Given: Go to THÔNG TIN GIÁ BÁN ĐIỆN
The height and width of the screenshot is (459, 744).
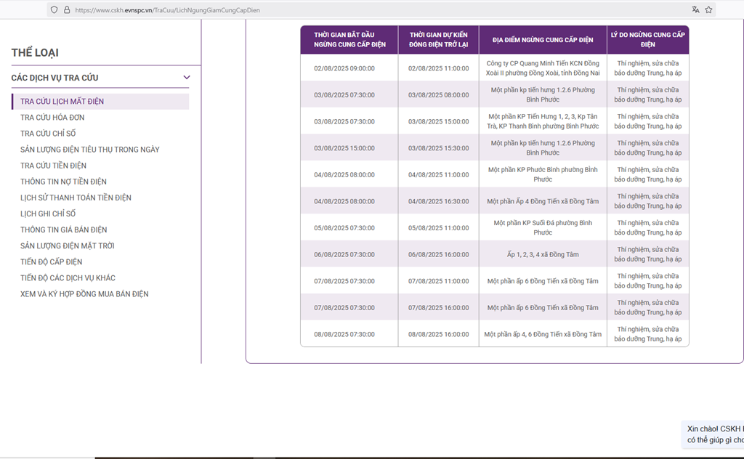Looking at the screenshot, I should [63, 229].
